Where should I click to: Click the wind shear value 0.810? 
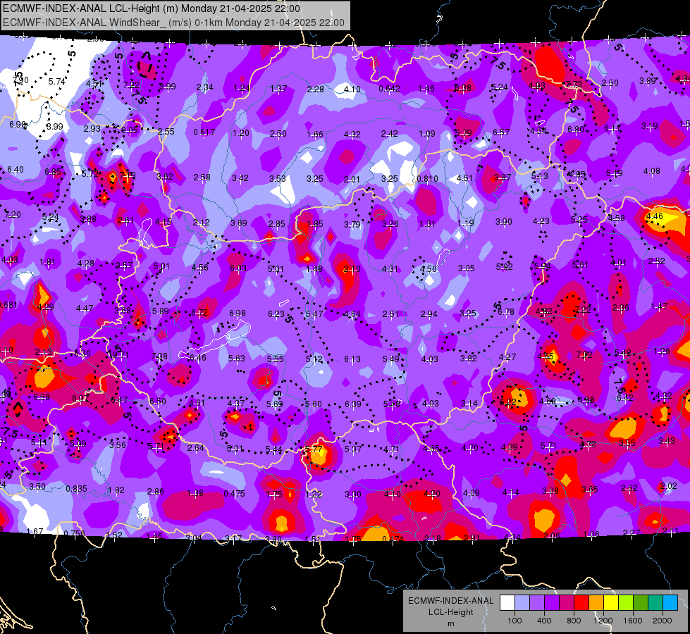pos(428,179)
